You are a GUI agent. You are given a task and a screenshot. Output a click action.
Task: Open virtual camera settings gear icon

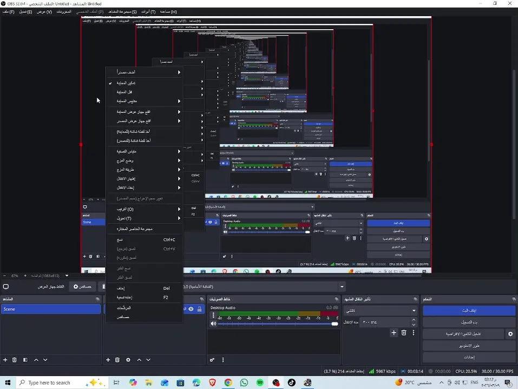pyautogui.click(x=510, y=334)
